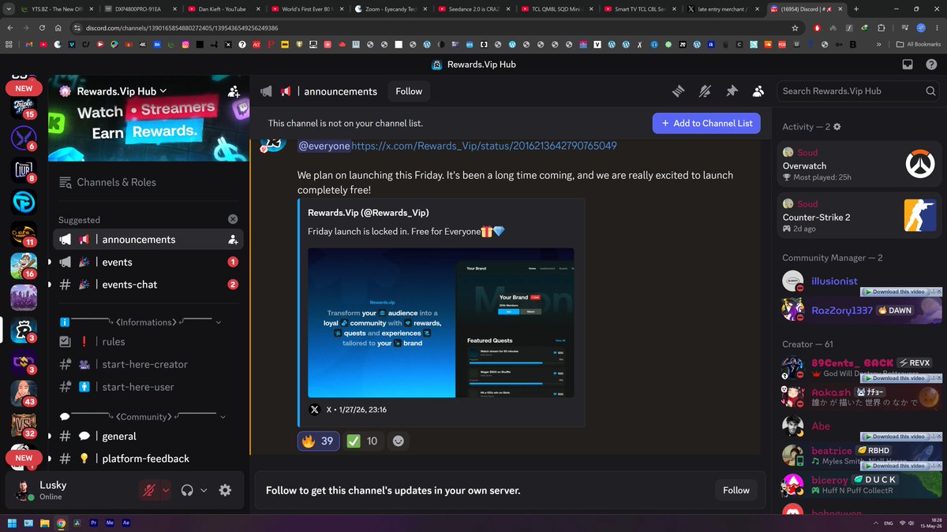The width and height of the screenshot is (947, 532).
Task: Open the server icon with 32 badge
Action: [x=24, y=427]
